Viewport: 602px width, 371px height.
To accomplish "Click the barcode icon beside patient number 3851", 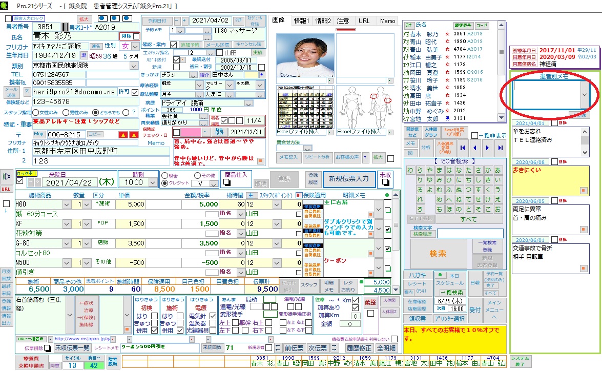I will pyautogui.click(x=65, y=27).
